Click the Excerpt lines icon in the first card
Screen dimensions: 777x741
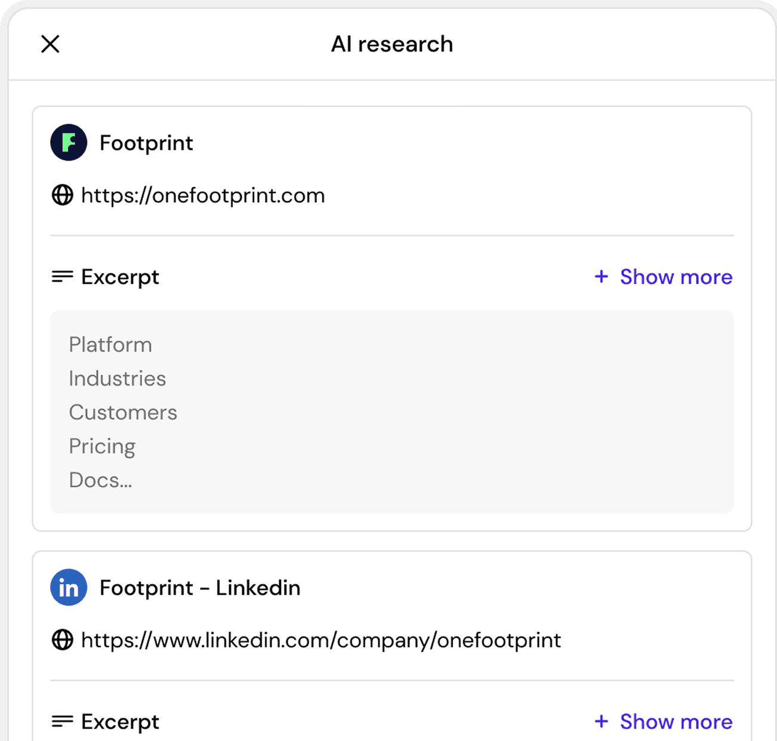pyautogui.click(x=61, y=277)
